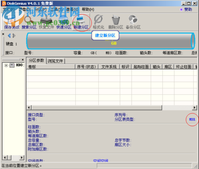Open the Disk (硬盘) menu
Image resolution: width=199 pixels, height=169 pixels.
[25, 10]
